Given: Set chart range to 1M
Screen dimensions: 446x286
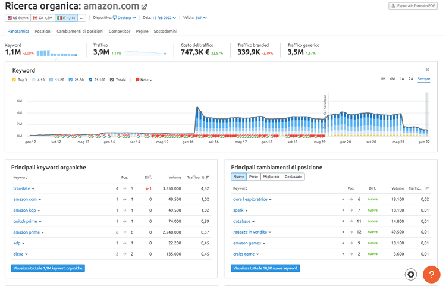Looking at the screenshot, I should [x=383, y=79].
